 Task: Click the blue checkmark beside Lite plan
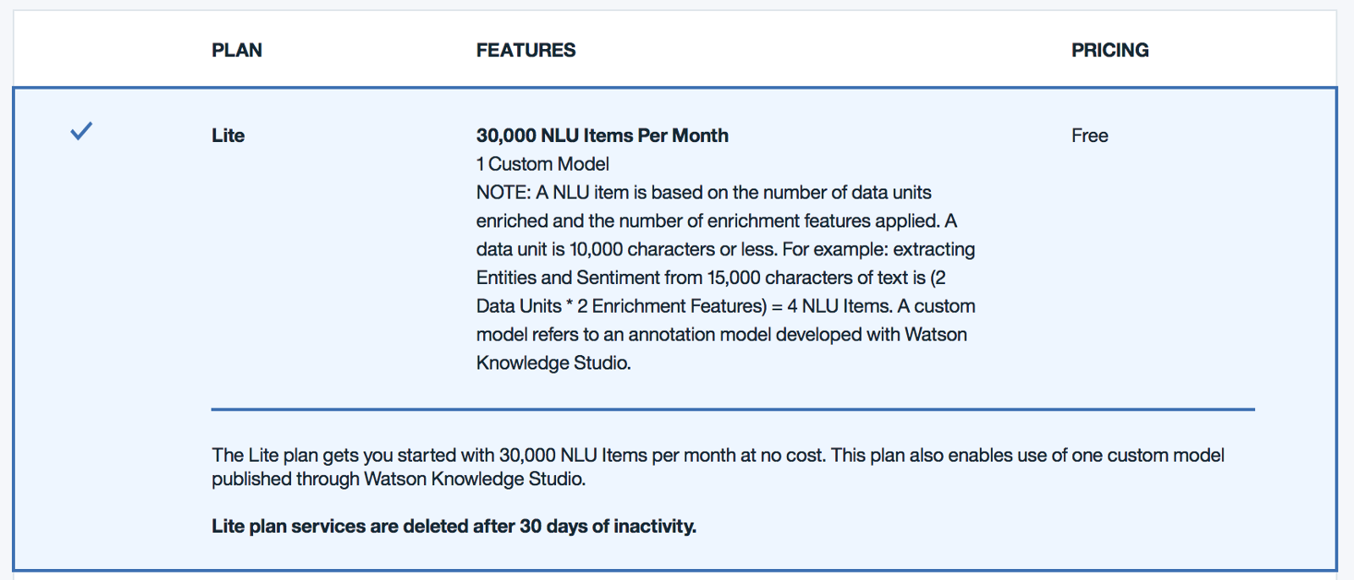[x=81, y=131]
